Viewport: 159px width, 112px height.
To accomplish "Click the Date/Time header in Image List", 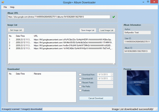I will coord(24,36).
